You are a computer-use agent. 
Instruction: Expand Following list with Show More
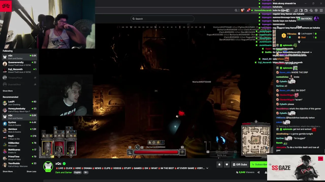[x=8, y=91]
